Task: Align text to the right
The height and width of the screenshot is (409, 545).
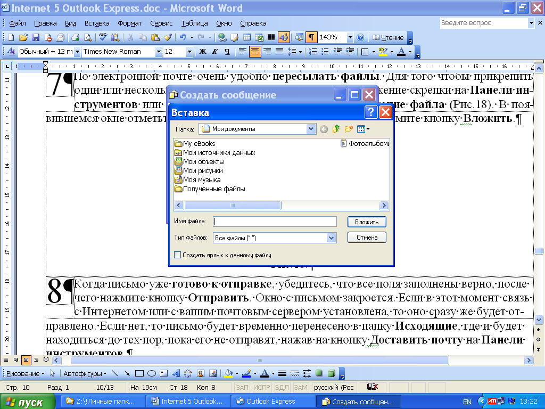Action: pyautogui.click(x=267, y=52)
